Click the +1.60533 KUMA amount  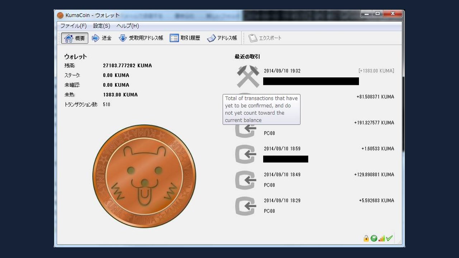378,149
